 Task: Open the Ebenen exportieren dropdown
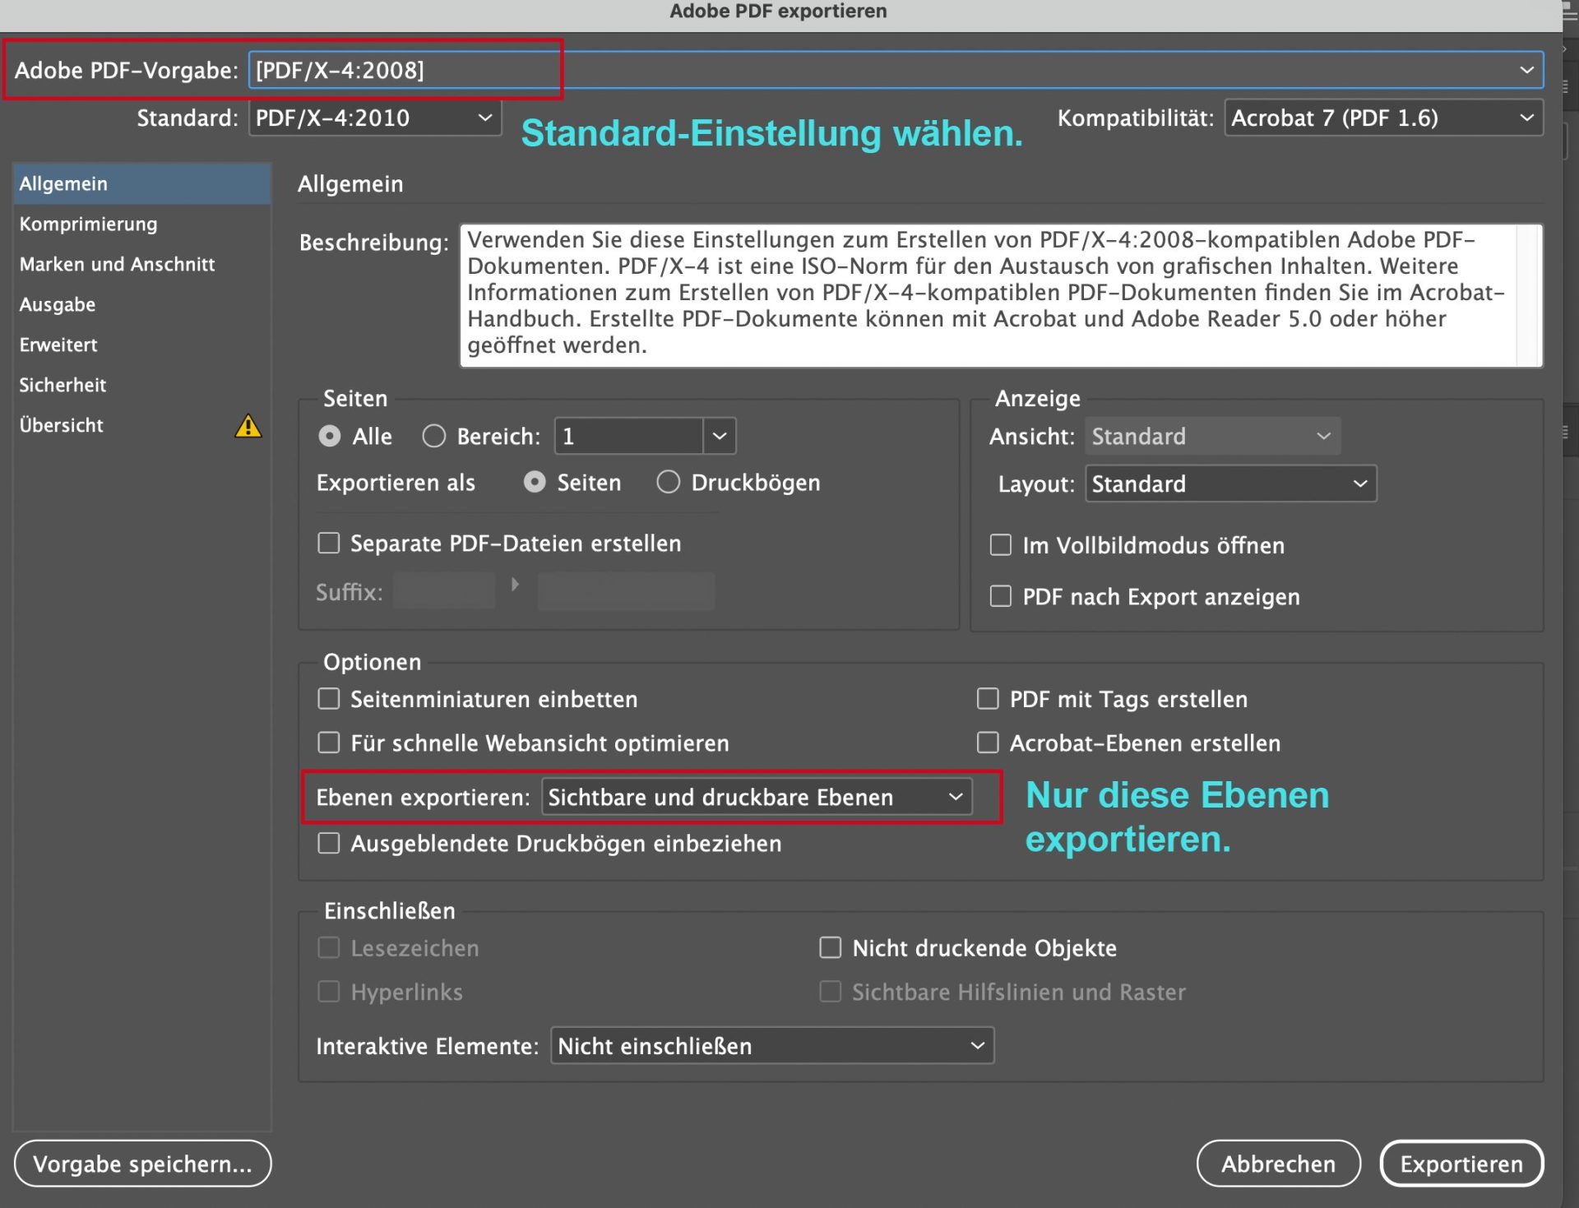tap(757, 797)
